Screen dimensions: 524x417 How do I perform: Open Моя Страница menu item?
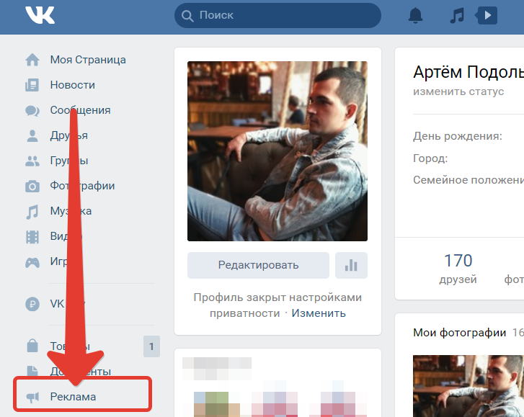coord(88,60)
